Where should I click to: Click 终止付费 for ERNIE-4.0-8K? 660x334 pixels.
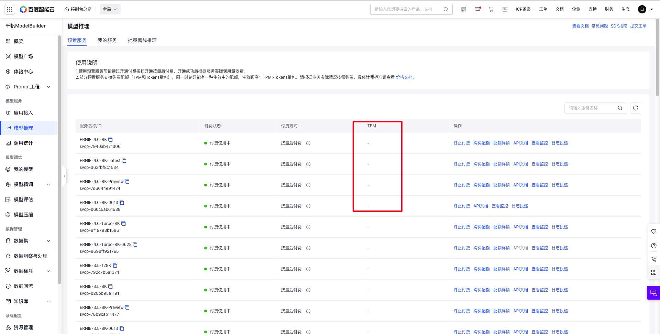tap(461, 143)
